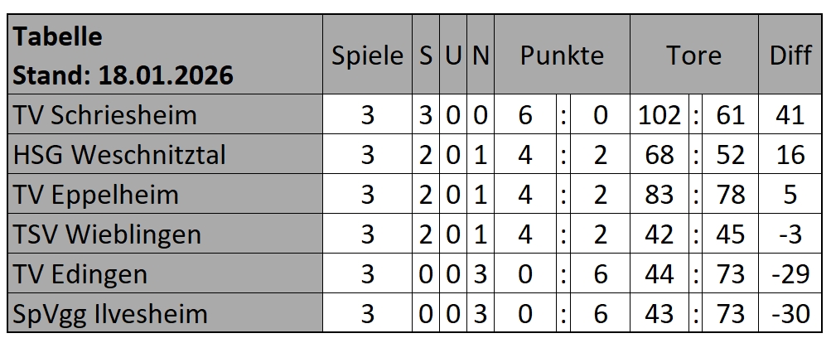831x343 pixels.
Task: Click the Spiele column header
Action: (x=367, y=56)
